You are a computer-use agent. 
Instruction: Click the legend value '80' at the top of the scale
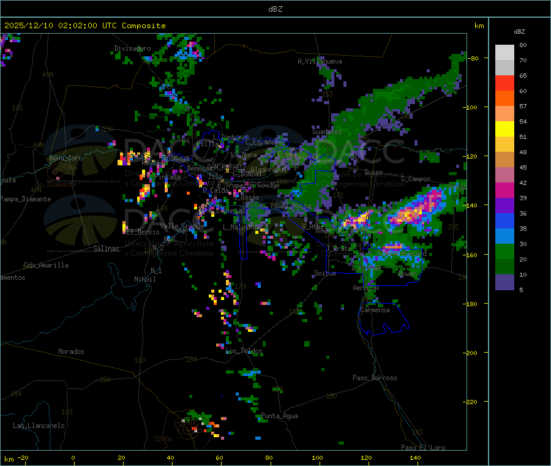[x=523, y=45]
